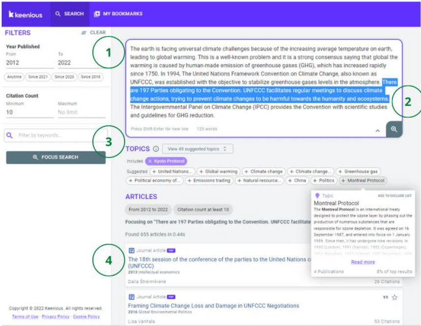Set the Year Published To field

tap(82, 63)
